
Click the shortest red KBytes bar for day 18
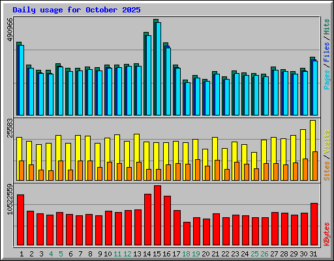click(x=187, y=234)
